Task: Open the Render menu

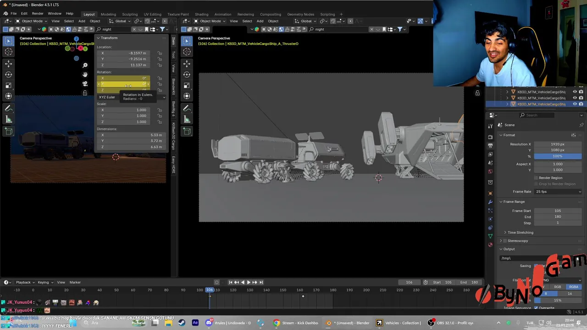Action: coord(38,14)
